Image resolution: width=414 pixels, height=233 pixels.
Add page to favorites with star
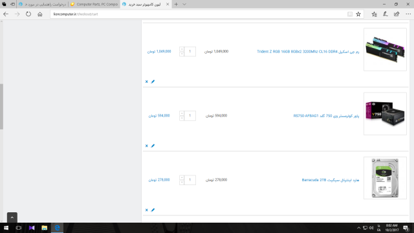(358, 14)
